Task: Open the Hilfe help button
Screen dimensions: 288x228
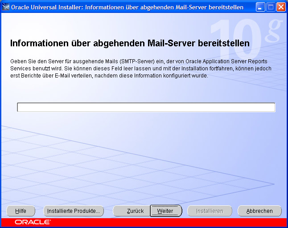Action: coord(21,211)
